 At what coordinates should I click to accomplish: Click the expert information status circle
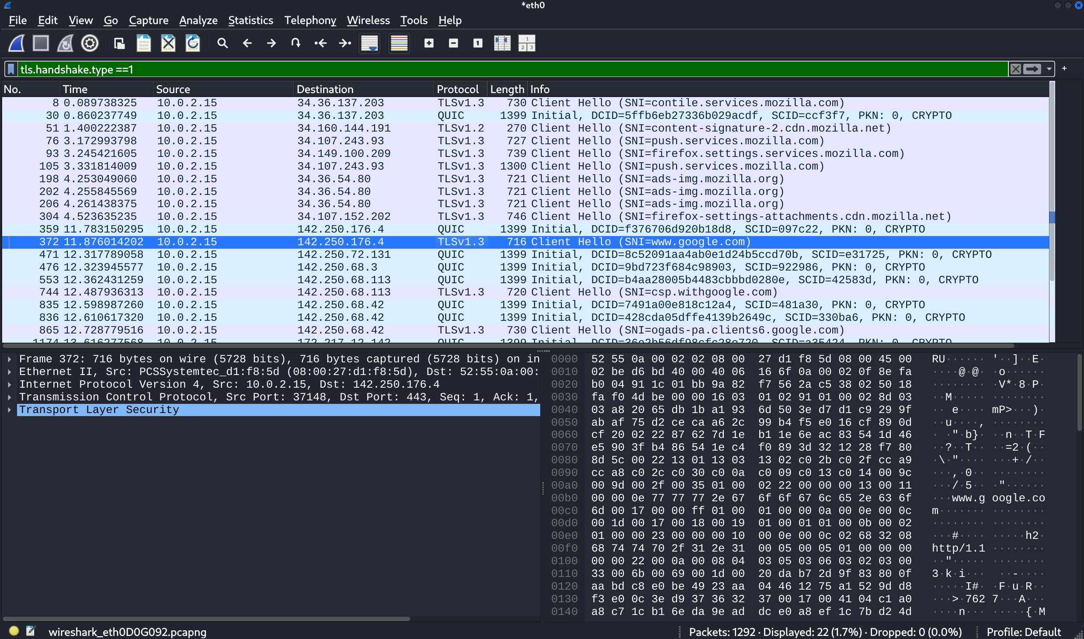pos(14,631)
